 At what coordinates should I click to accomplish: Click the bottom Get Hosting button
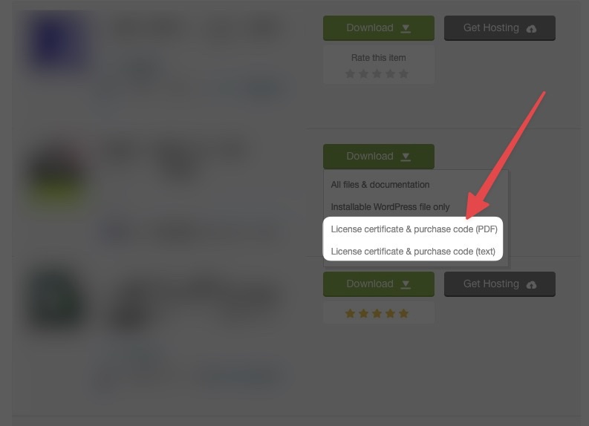click(500, 284)
